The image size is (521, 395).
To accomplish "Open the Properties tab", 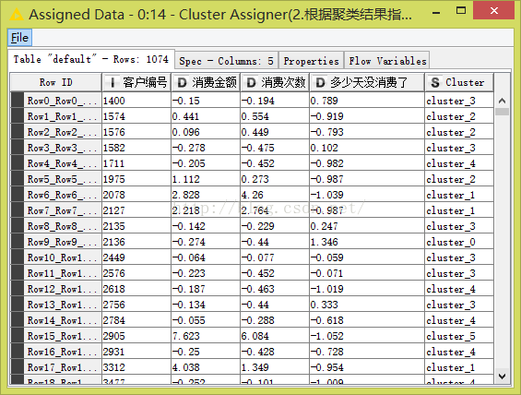I will tap(311, 61).
